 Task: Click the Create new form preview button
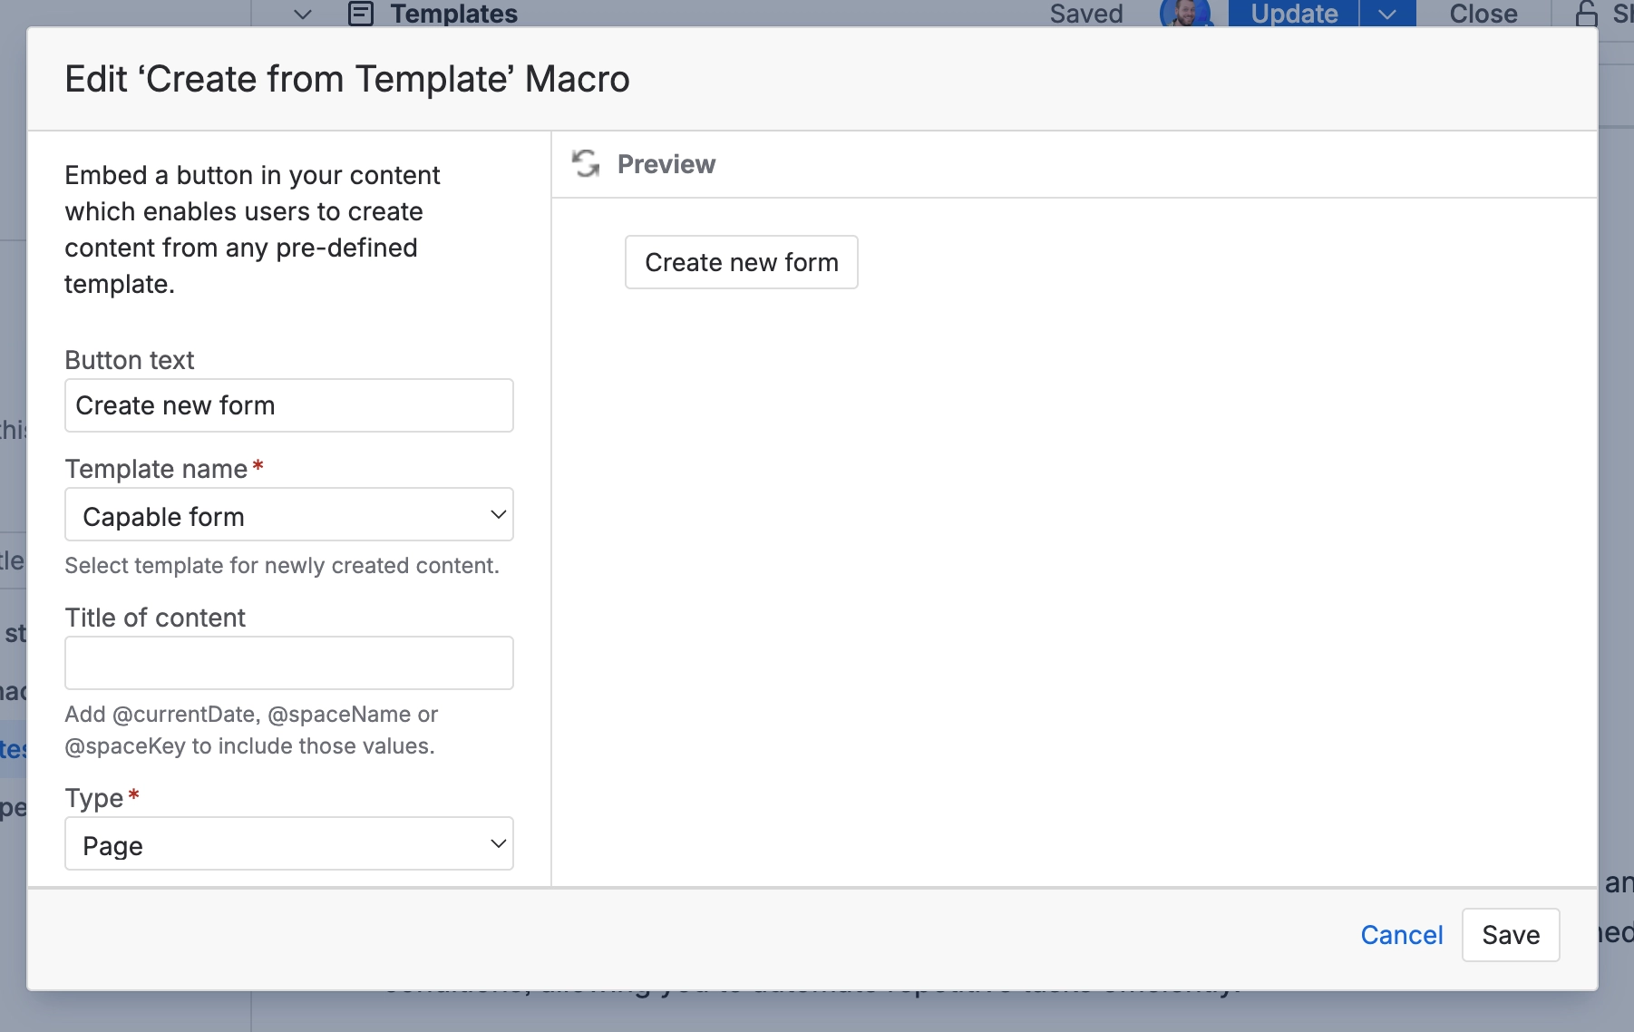tap(742, 262)
